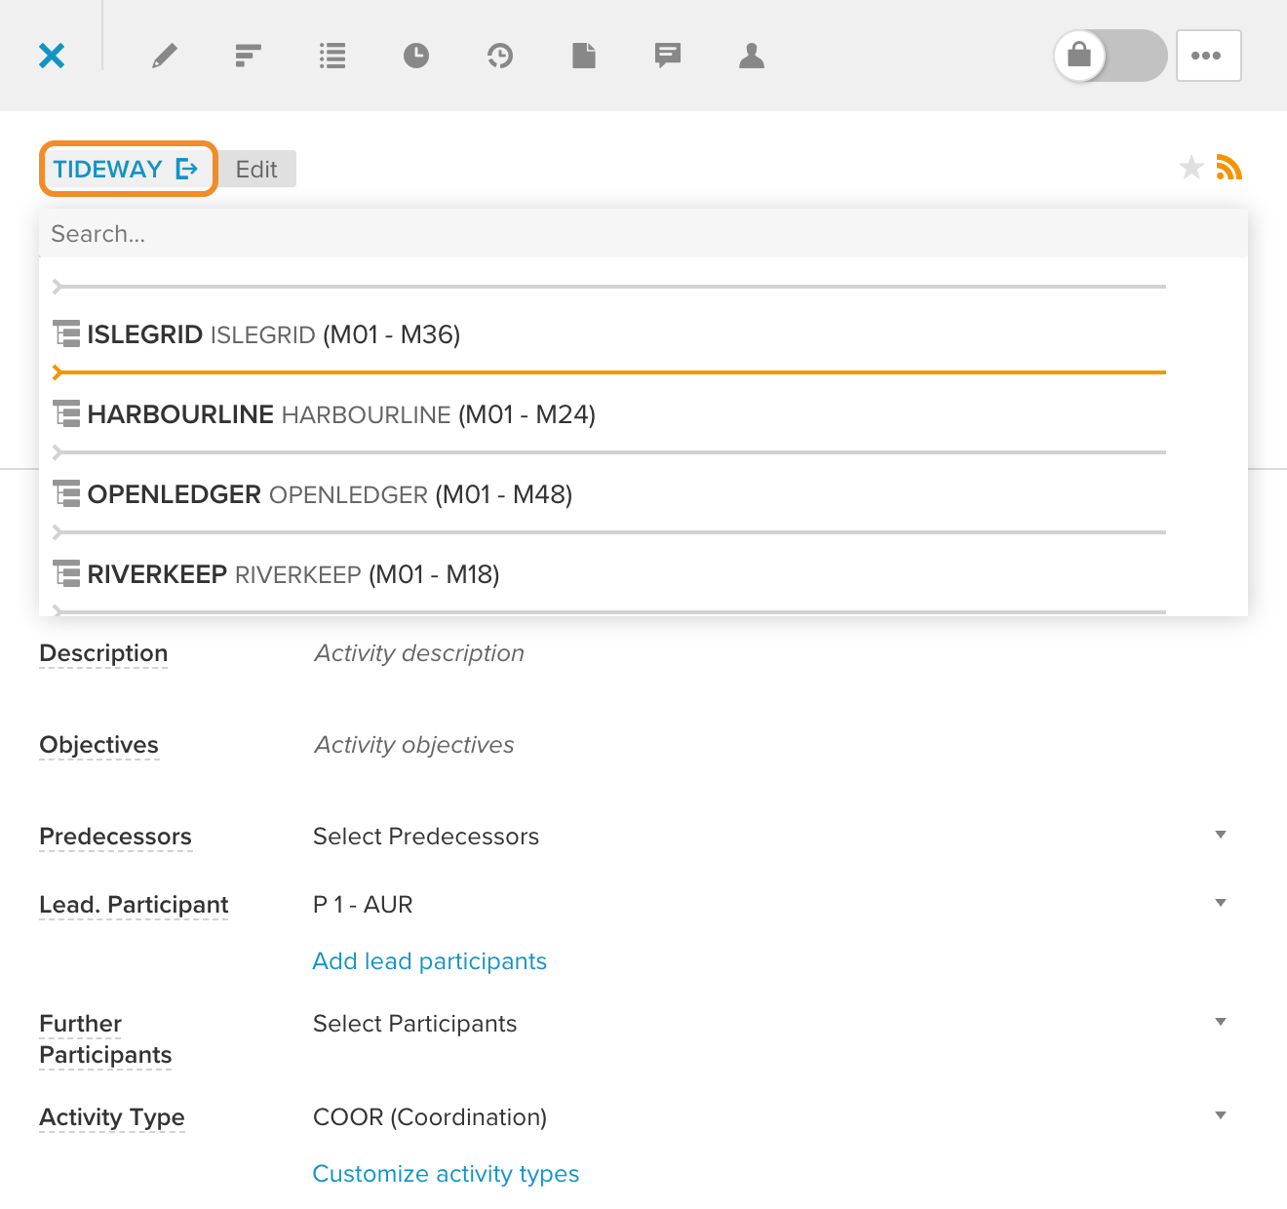The image size is (1287, 1209).
Task: Open the person participants icon
Action: point(752,56)
